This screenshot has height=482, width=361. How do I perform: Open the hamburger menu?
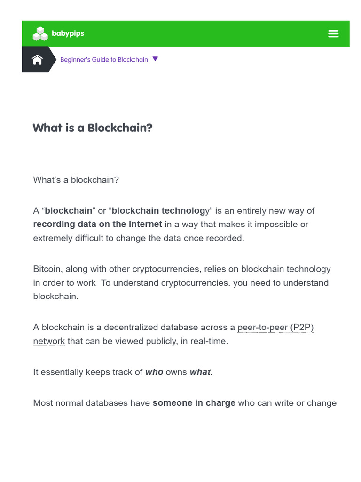tap(333, 33)
